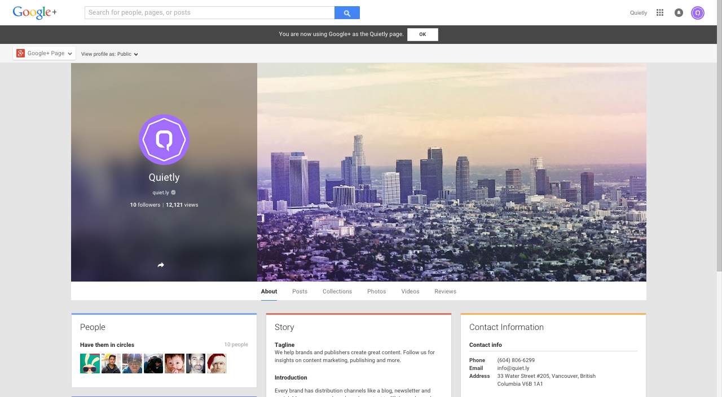722x397 pixels.
Task: Select the Videos tab
Action: point(411,291)
